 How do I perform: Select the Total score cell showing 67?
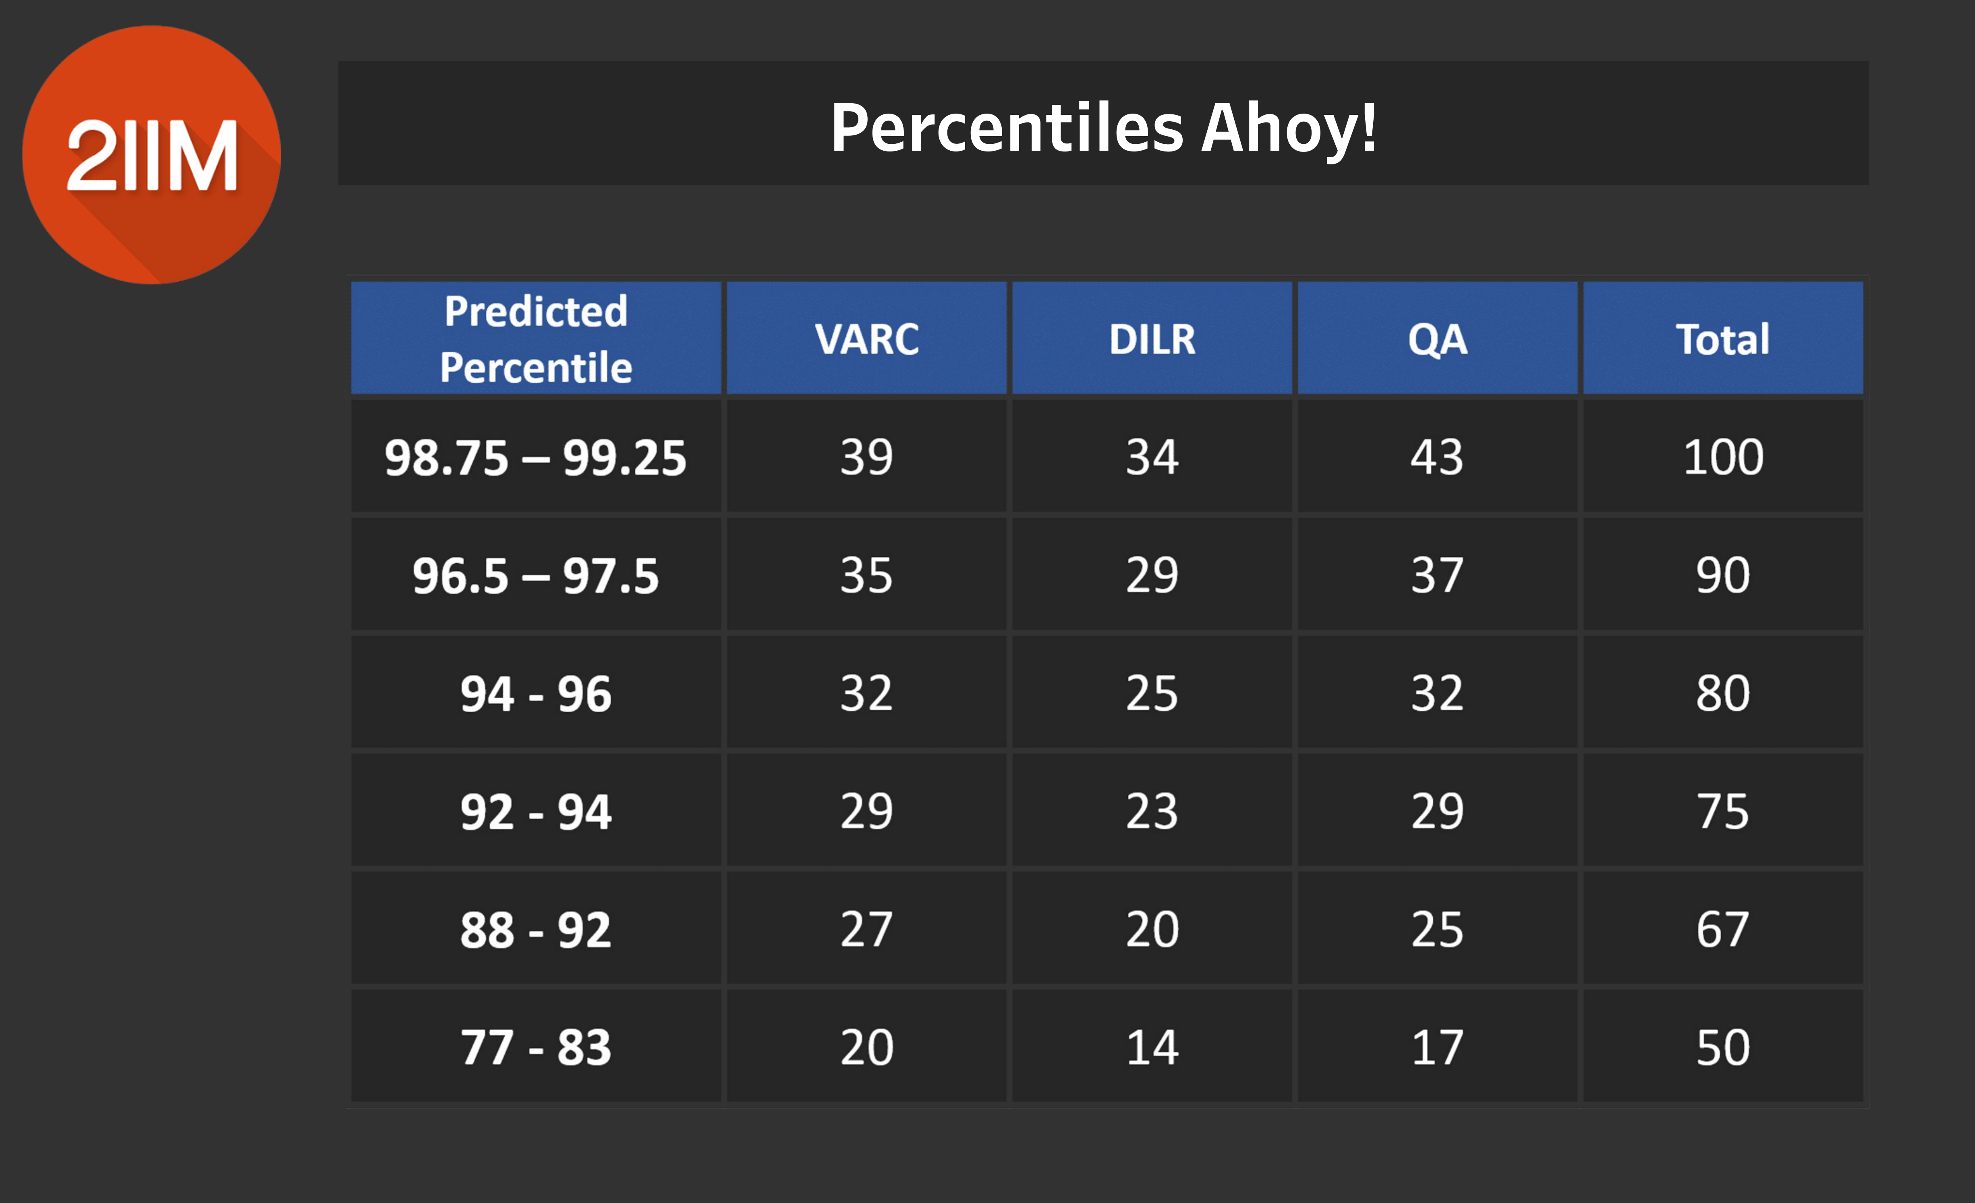(x=1722, y=929)
